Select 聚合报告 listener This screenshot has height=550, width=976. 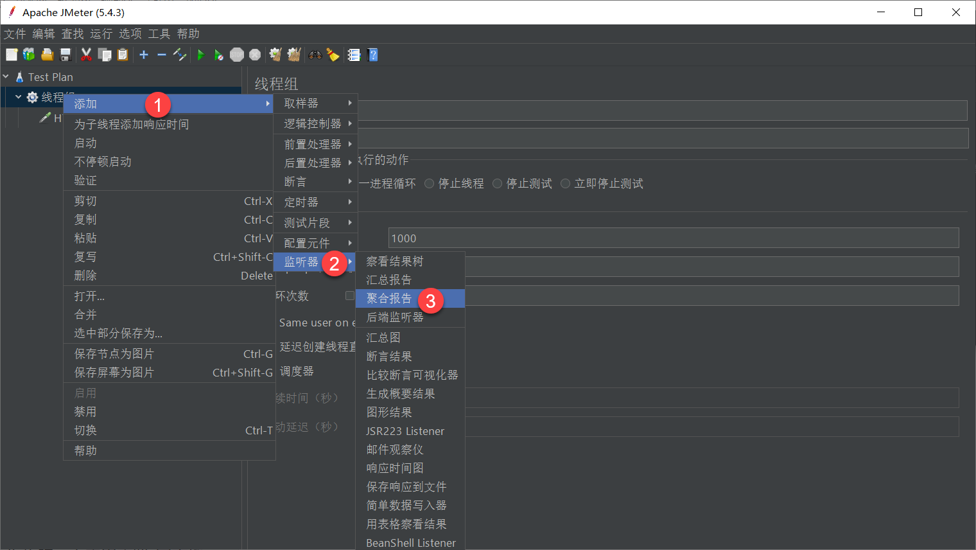[410, 299]
